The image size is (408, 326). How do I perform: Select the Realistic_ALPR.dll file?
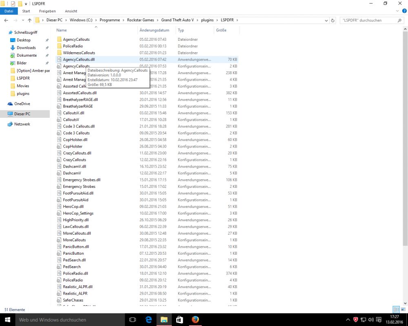click(147, 287)
